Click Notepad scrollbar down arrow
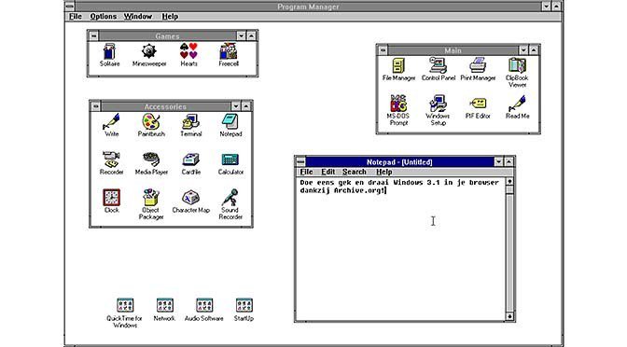The height and width of the screenshot is (347, 627). point(509,316)
